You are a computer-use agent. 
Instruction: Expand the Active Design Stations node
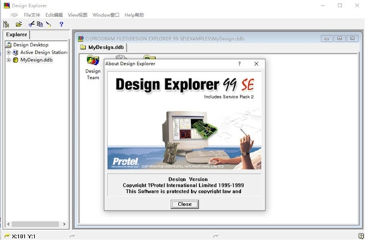9,52
